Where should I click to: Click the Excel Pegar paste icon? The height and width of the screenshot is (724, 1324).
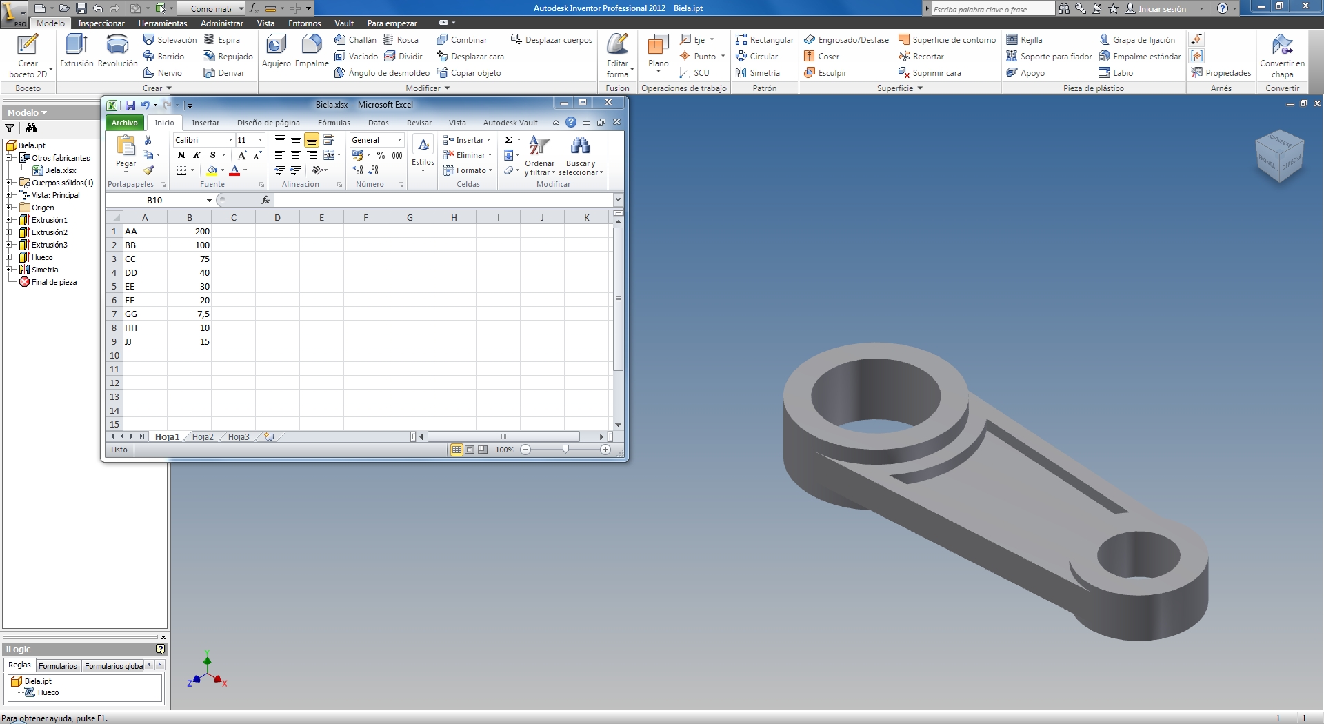[x=126, y=146]
